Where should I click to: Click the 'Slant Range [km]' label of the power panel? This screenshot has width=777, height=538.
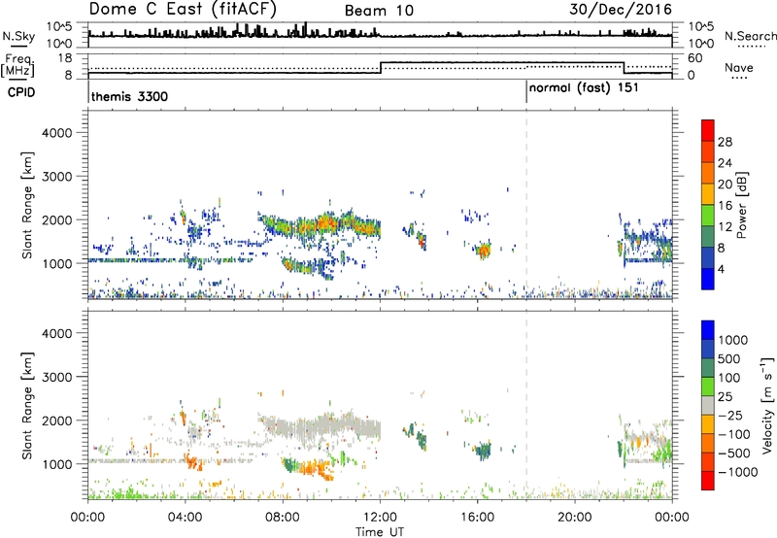click(x=27, y=205)
